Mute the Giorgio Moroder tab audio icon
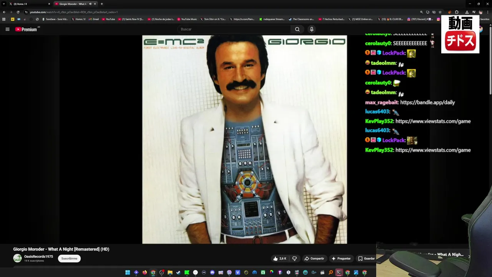The image size is (492, 277). pos(90,4)
